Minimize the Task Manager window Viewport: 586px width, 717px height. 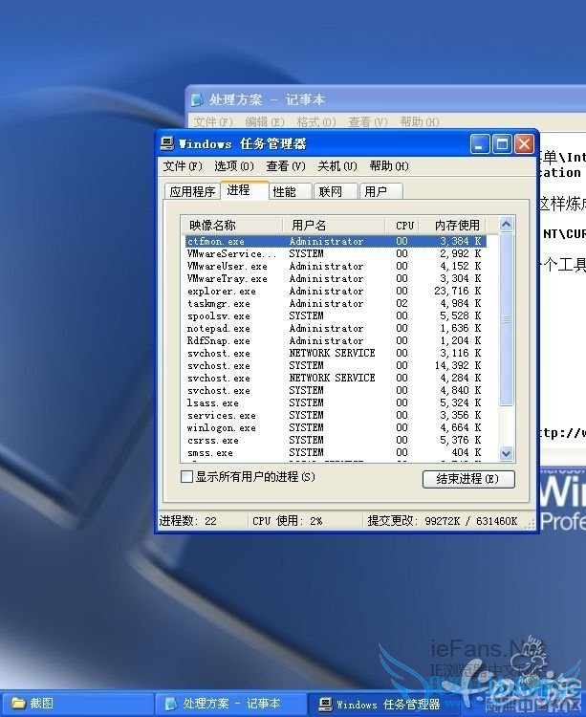pos(480,144)
